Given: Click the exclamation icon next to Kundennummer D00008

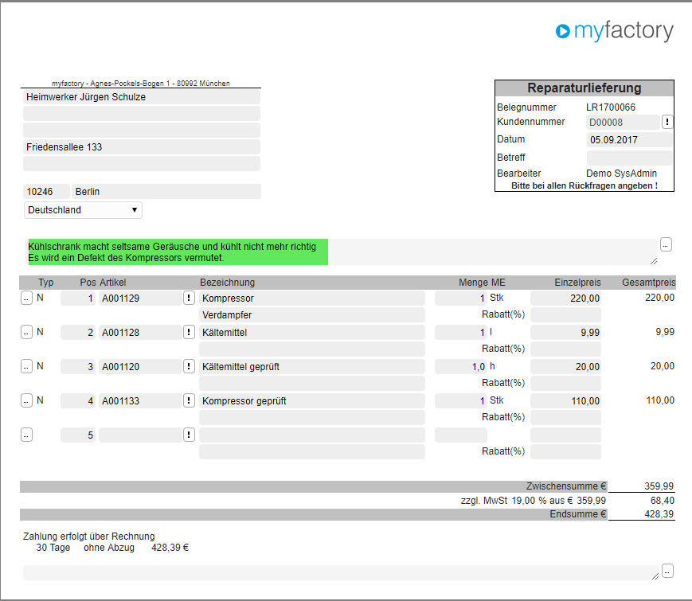Looking at the screenshot, I should click(667, 122).
